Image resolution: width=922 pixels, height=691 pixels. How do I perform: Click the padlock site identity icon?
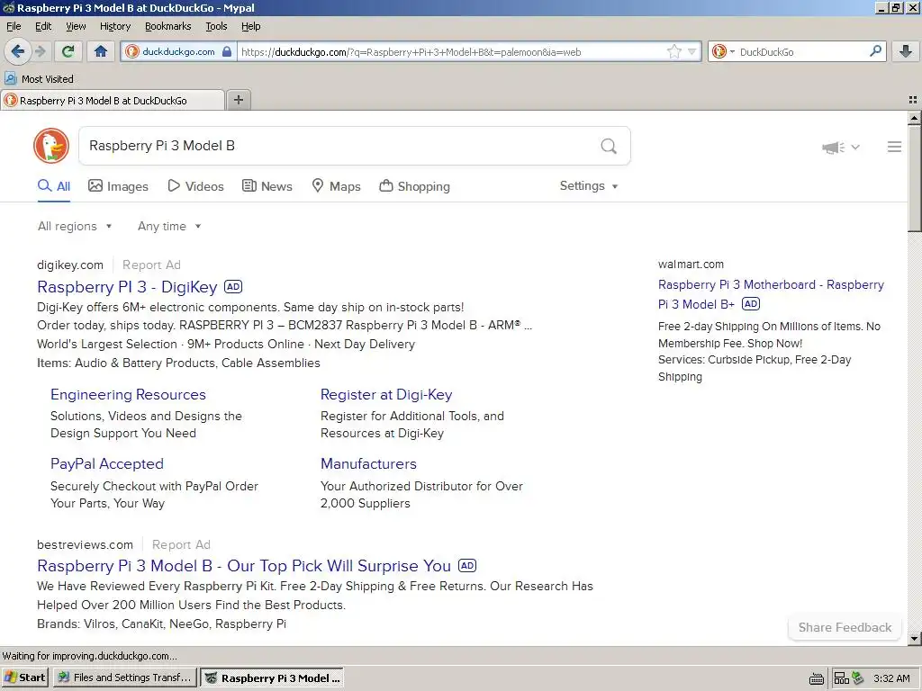click(227, 51)
